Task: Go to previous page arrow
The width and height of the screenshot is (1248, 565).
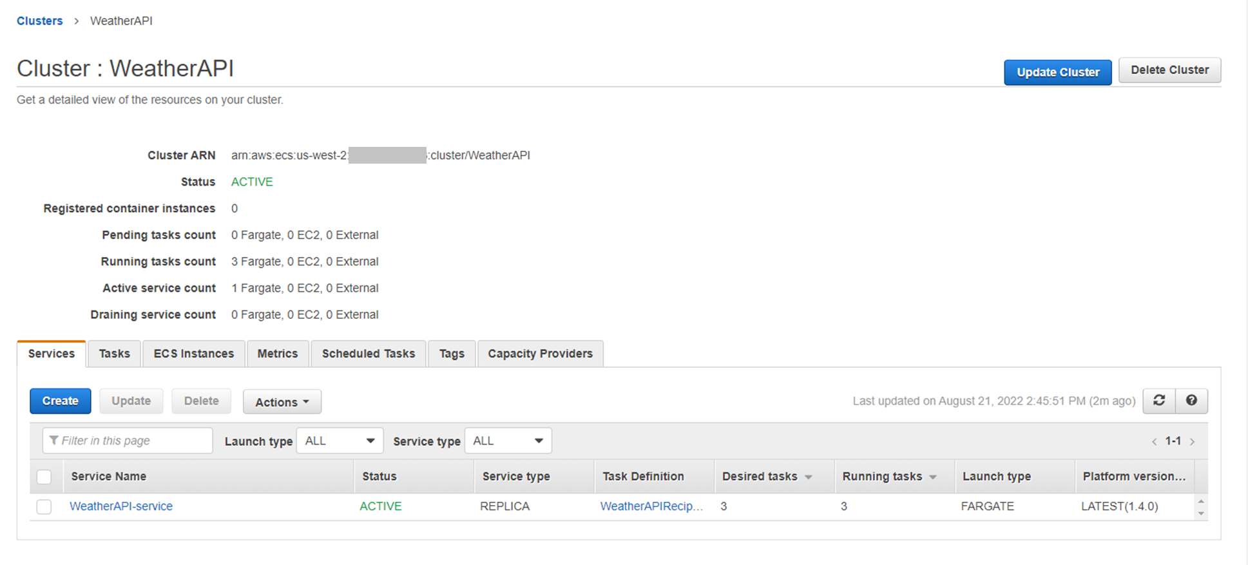Action: [1154, 441]
